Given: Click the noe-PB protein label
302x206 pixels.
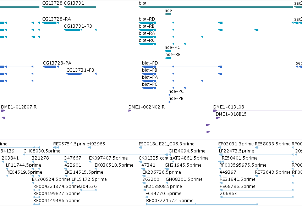Looking at the screenshot, I should tap(176, 99).
